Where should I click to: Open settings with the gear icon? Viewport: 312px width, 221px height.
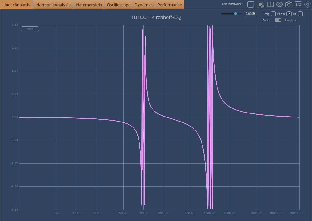point(307,4)
